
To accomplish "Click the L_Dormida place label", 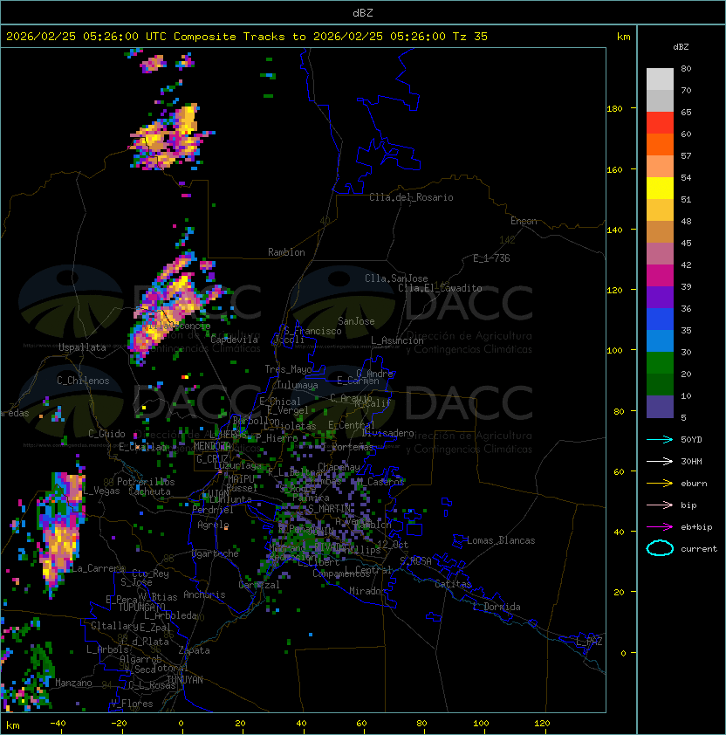I will (497, 607).
